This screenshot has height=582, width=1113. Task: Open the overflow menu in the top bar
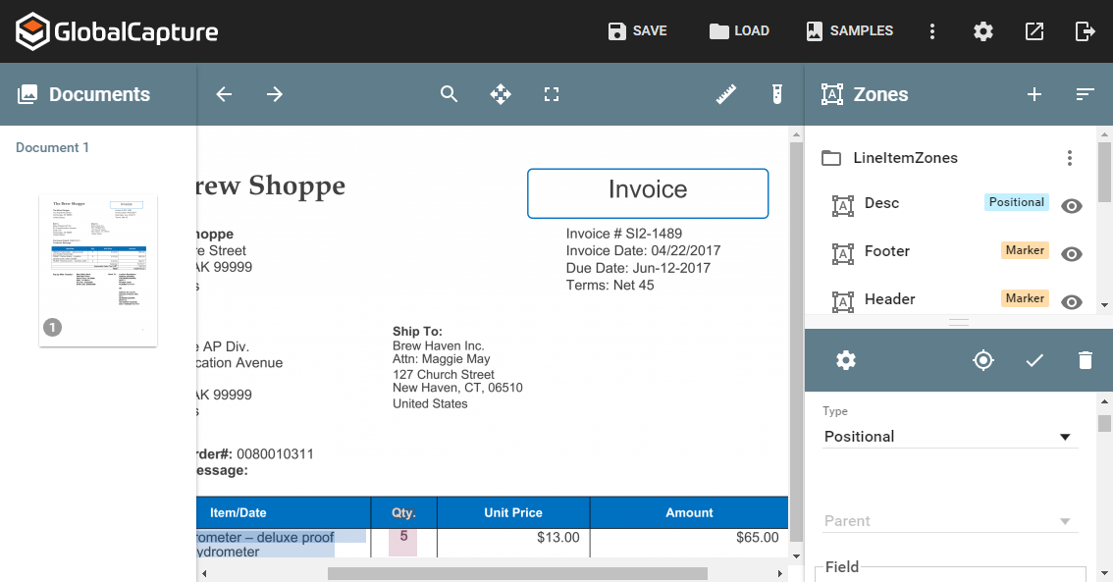point(931,30)
